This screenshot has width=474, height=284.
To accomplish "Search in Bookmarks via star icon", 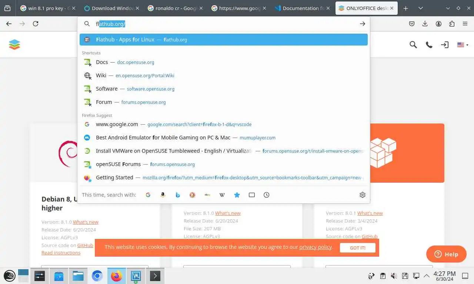I will pos(237,195).
